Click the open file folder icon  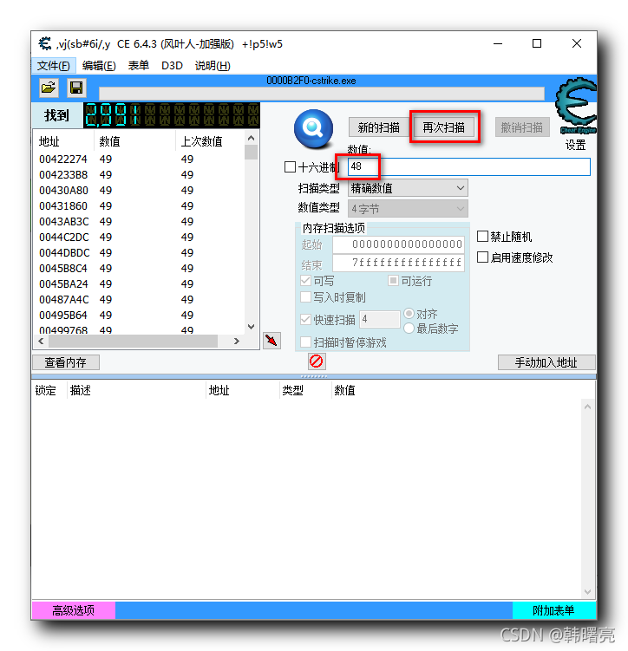click(49, 88)
